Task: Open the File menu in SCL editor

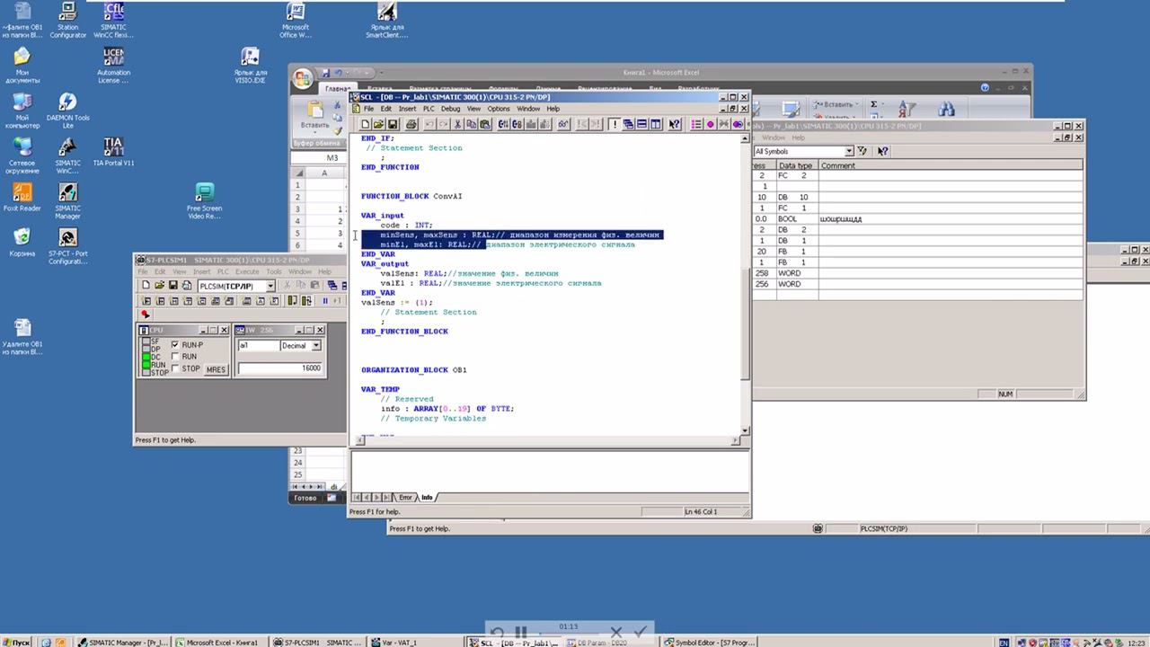Action: pyautogui.click(x=368, y=109)
